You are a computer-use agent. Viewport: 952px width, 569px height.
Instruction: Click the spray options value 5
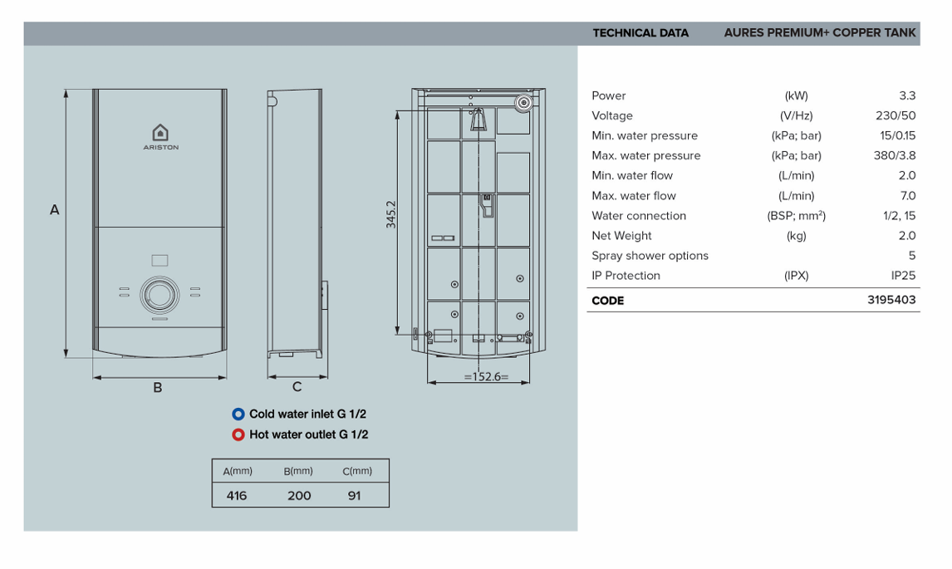[912, 257]
